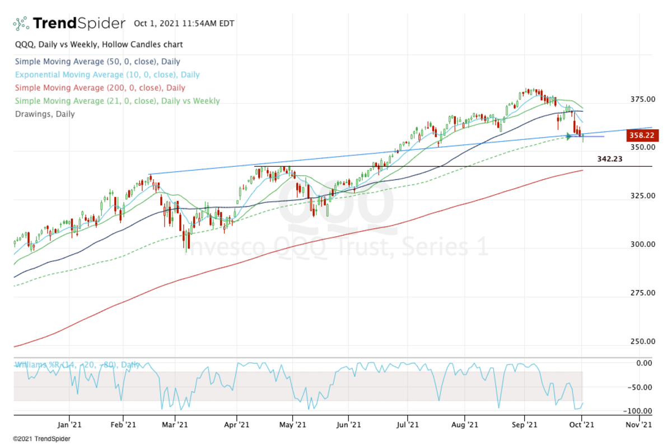Screen dimensions: 672x445
Task: Select 'Exponential Moving Average (10, 0, close), Daily' legend
Action: pyautogui.click(x=107, y=74)
